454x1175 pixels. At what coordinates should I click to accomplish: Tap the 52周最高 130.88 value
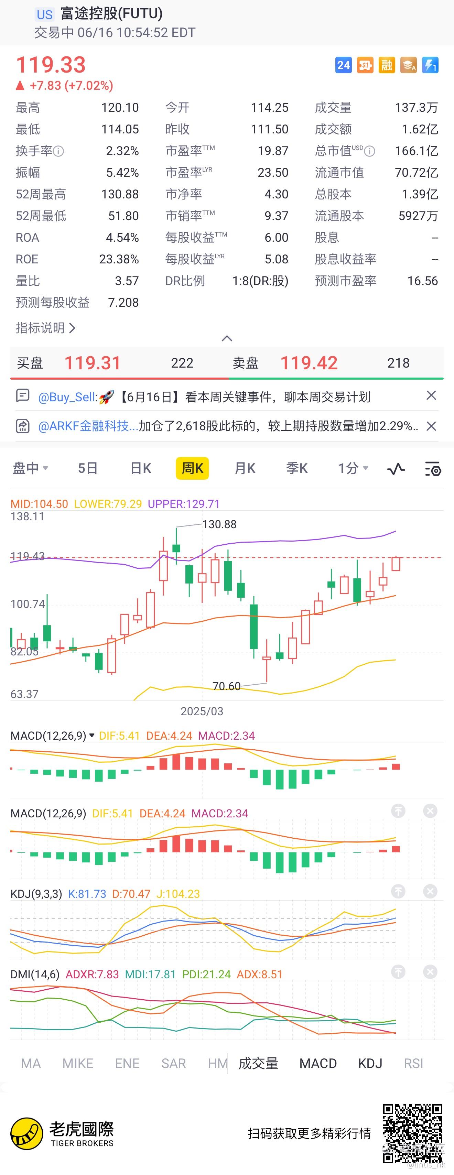coord(120,194)
